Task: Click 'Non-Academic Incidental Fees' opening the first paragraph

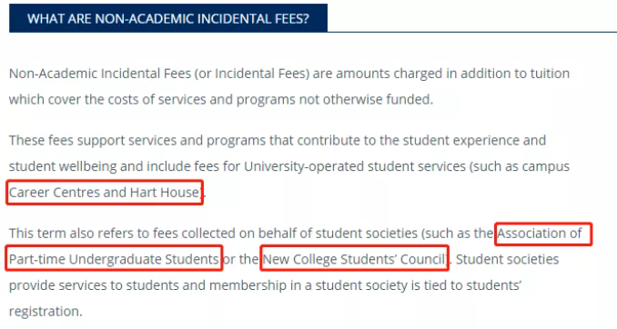Action: [100, 74]
